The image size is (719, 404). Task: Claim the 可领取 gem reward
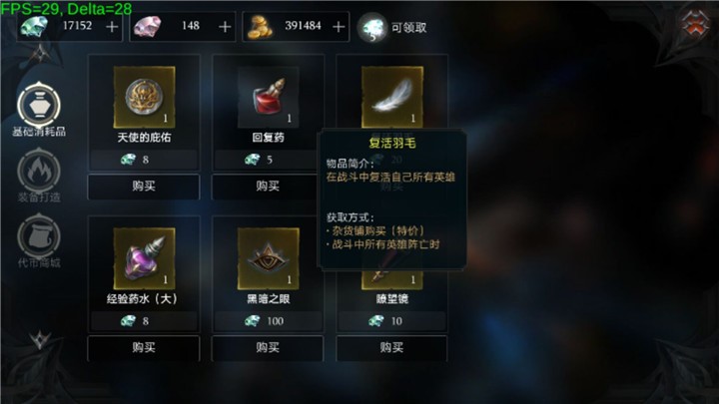392,28
